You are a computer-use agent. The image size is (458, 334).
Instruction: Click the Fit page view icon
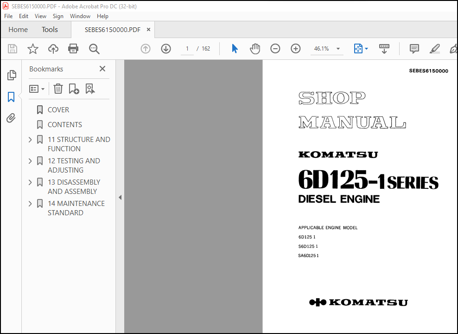click(358, 49)
